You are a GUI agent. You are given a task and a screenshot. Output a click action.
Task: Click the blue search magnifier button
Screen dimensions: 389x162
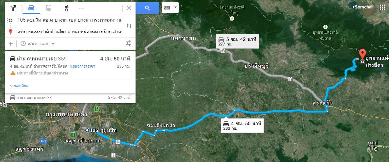[147, 8]
